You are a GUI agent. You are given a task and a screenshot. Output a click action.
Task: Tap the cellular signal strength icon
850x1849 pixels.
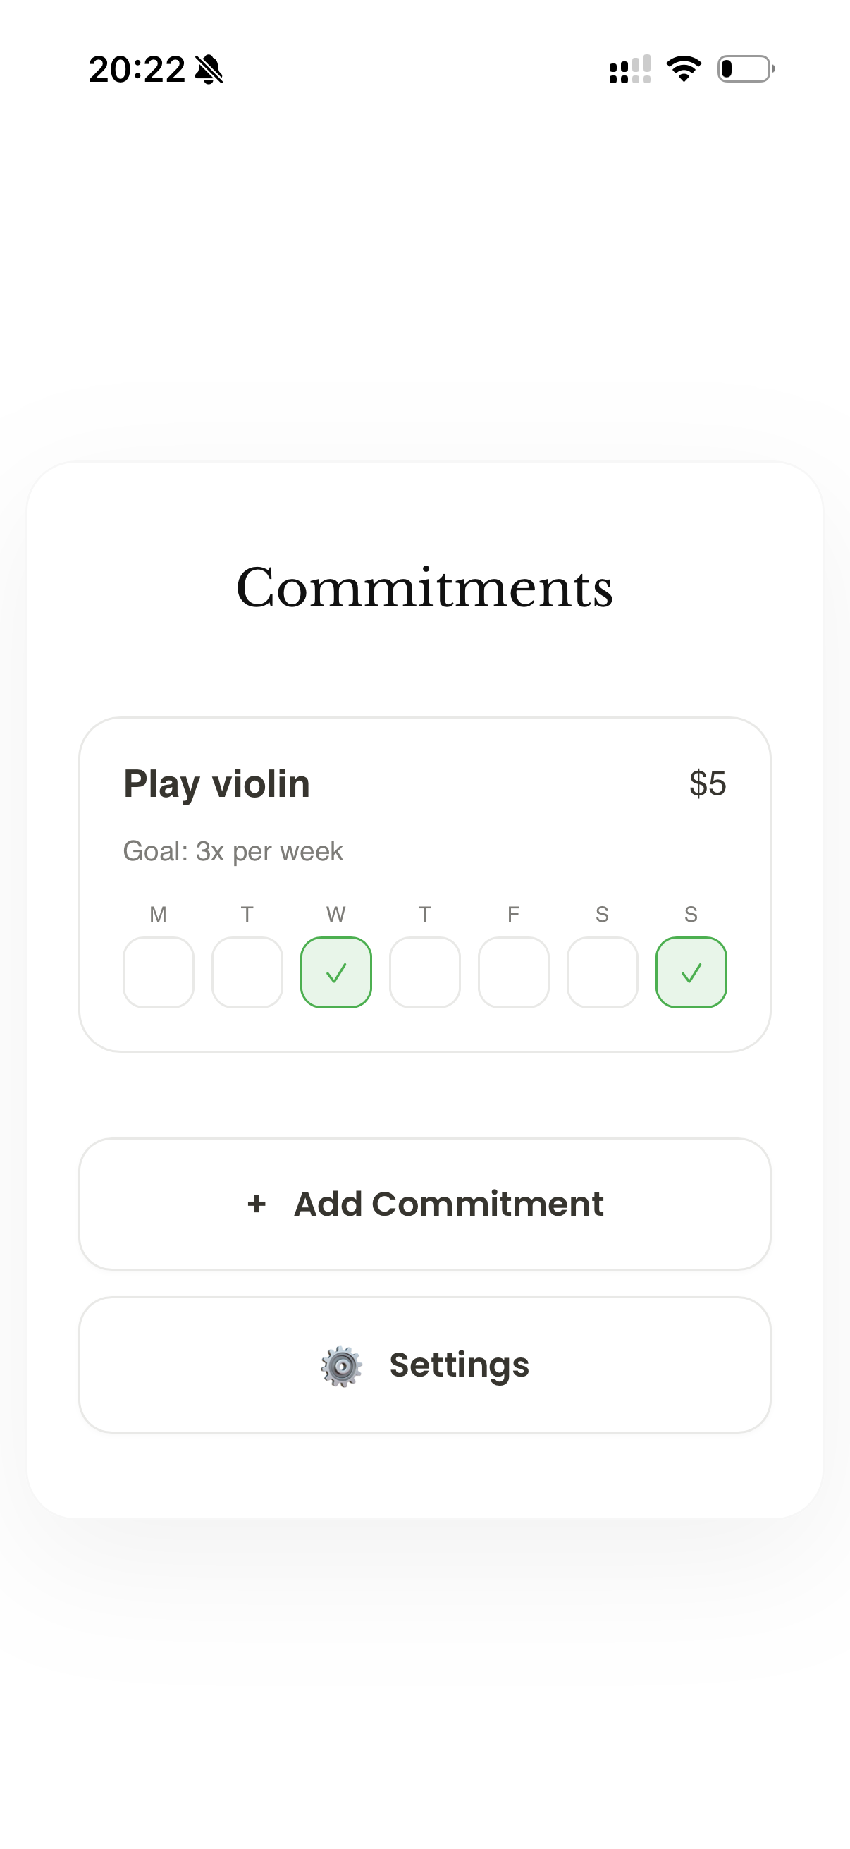[x=629, y=70]
